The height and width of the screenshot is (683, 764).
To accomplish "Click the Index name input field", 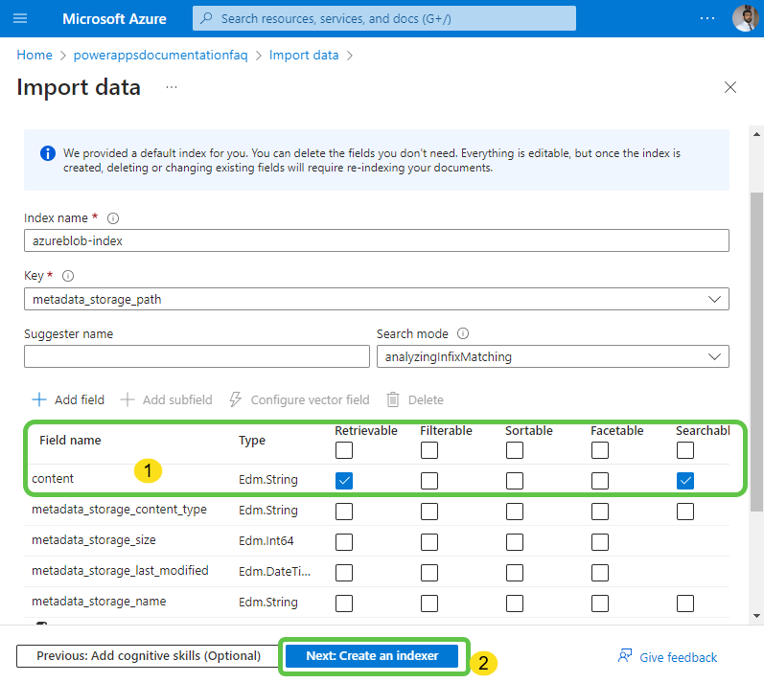I will 376,240.
